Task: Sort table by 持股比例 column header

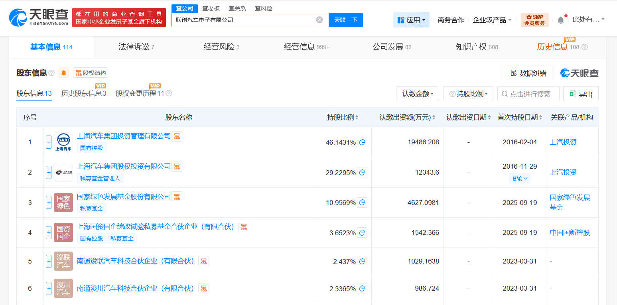Action: pyautogui.click(x=342, y=117)
